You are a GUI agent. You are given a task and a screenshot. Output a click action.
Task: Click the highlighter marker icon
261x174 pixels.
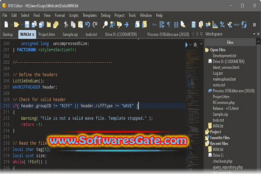[x=183, y=25]
